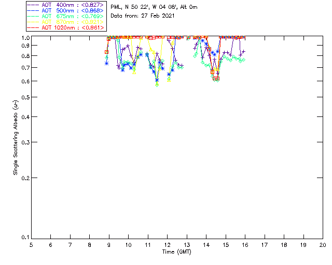Viewport: 332px width, 265px height.
Task: Click the '16' hour label on the time axis
Action: pos(245,245)
